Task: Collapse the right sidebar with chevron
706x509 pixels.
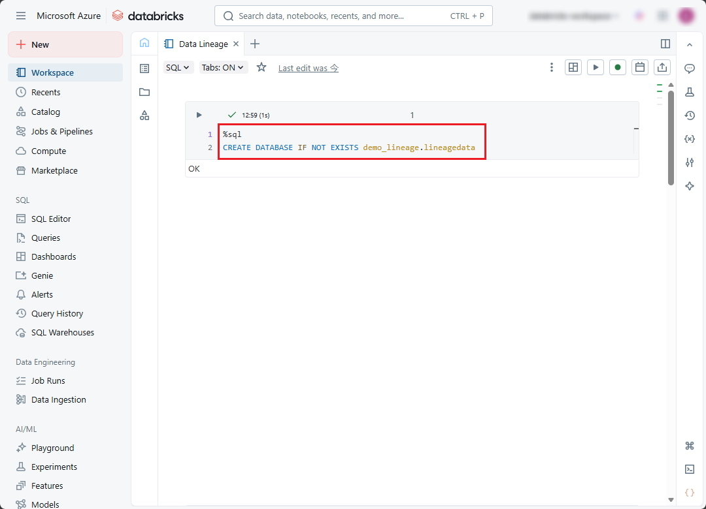Action: tap(689, 44)
